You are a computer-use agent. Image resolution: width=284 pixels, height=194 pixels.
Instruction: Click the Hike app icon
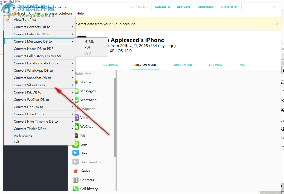click(x=84, y=153)
